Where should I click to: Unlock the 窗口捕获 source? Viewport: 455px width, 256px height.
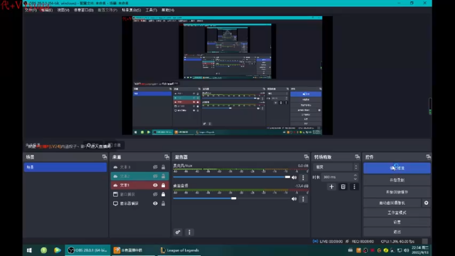click(163, 194)
